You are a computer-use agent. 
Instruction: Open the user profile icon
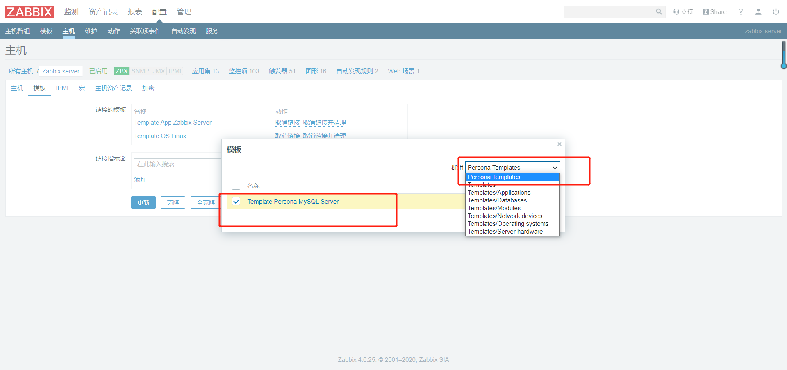click(x=758, y=12)
